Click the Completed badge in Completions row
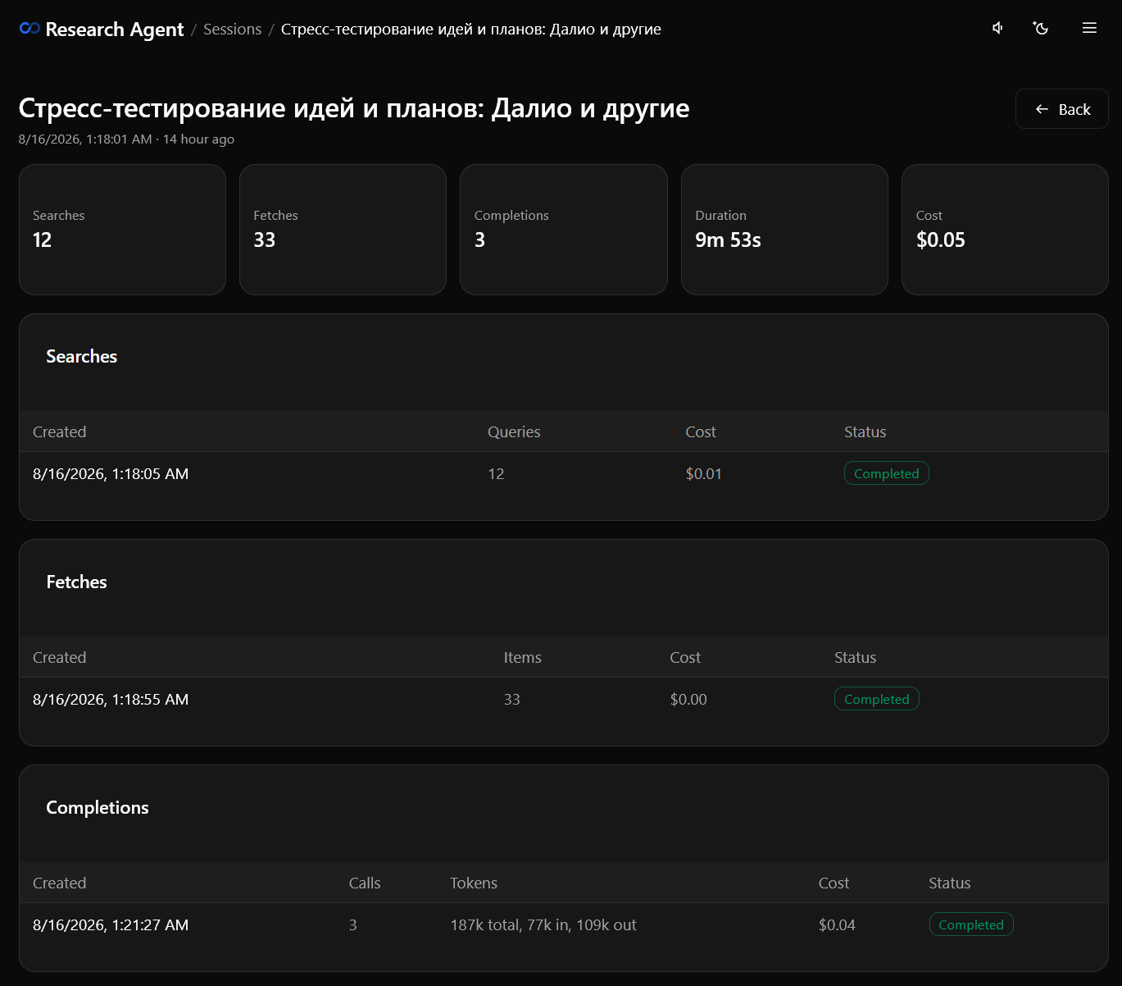 pyautogui.click(x=971, y=924)
